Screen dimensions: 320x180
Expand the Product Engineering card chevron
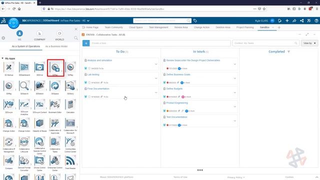click(x=234, y=106)
